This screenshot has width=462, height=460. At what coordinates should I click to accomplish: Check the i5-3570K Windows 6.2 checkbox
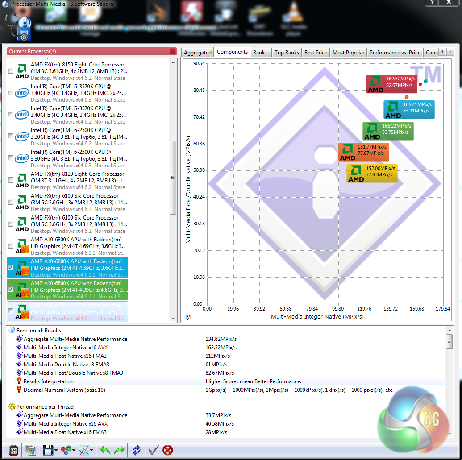pos(11,115)
